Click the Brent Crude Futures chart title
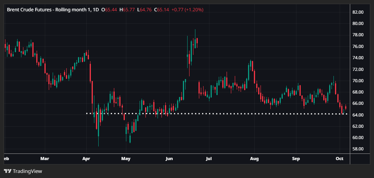 (47, 9)
